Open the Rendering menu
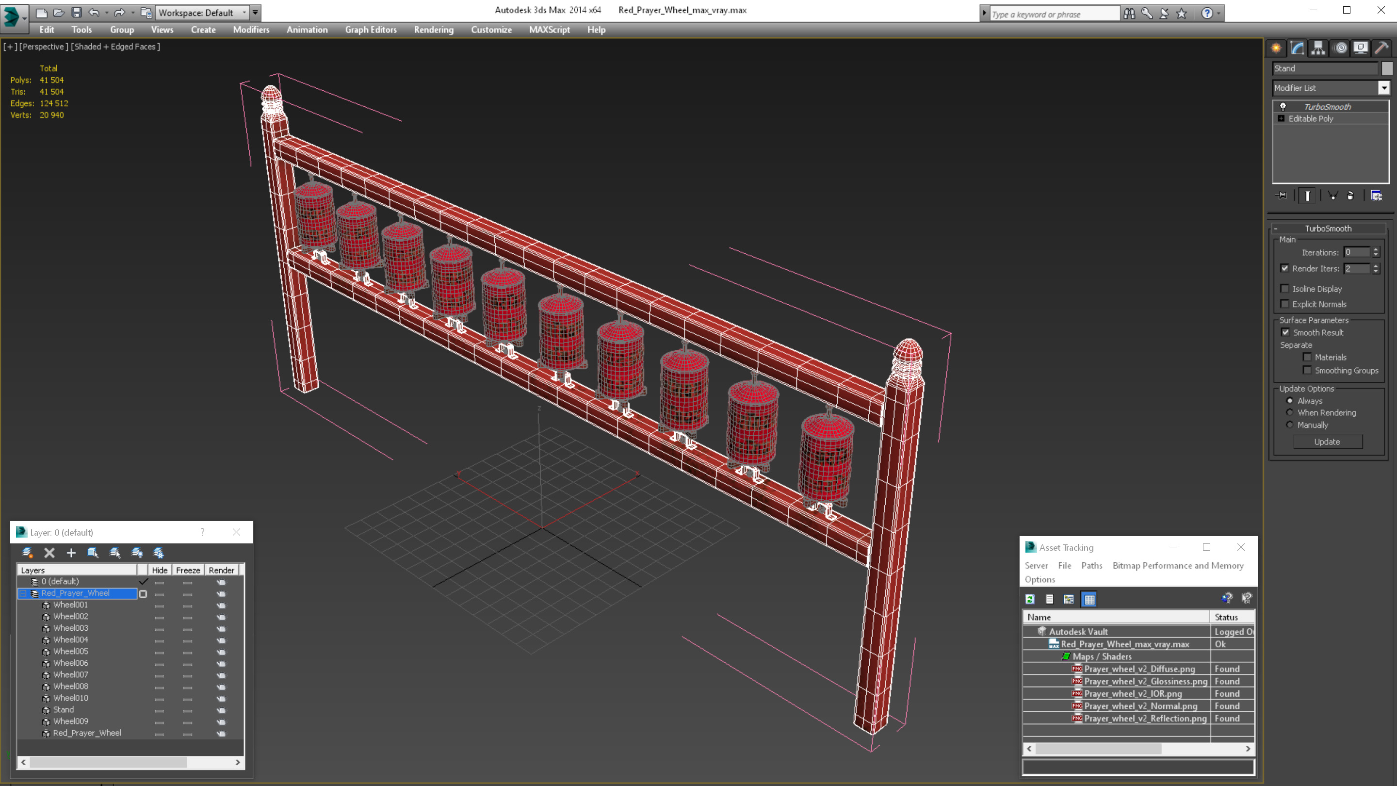Screen dimensions: 1397x786 pos(433,30)
